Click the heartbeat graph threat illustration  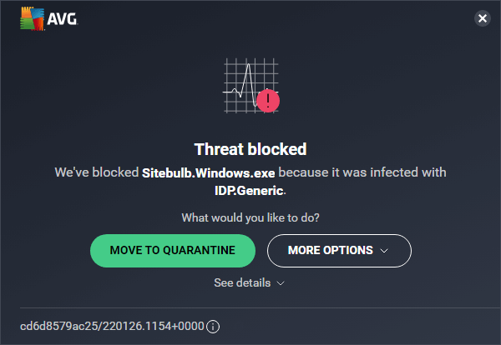point(251,86)
